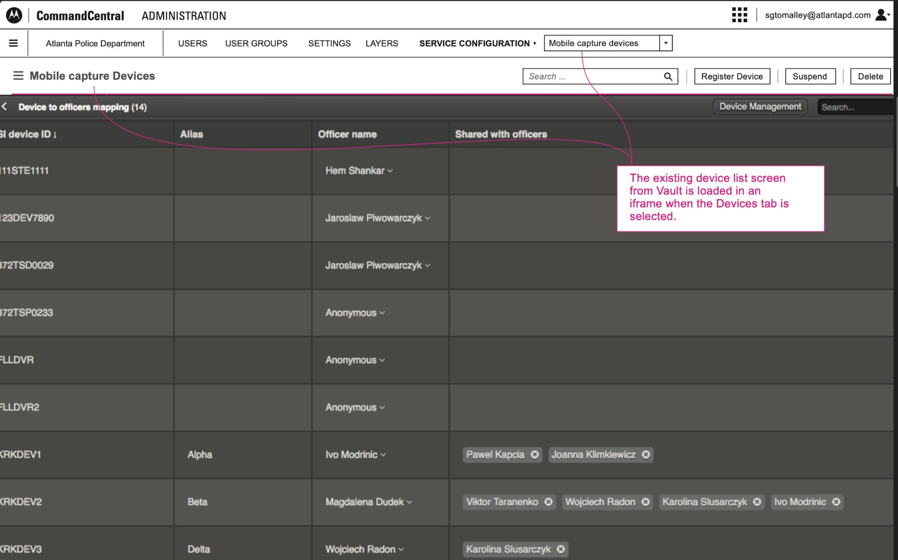Open the USER GROUPS tab
The width and height of the screenshot is (898, 560).
click(x=256, y=43)
